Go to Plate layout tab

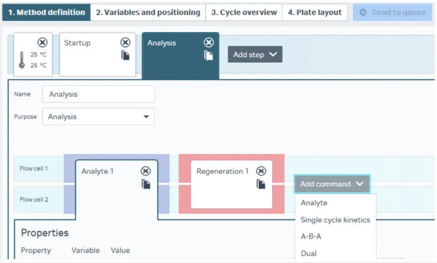pos(314,13)
